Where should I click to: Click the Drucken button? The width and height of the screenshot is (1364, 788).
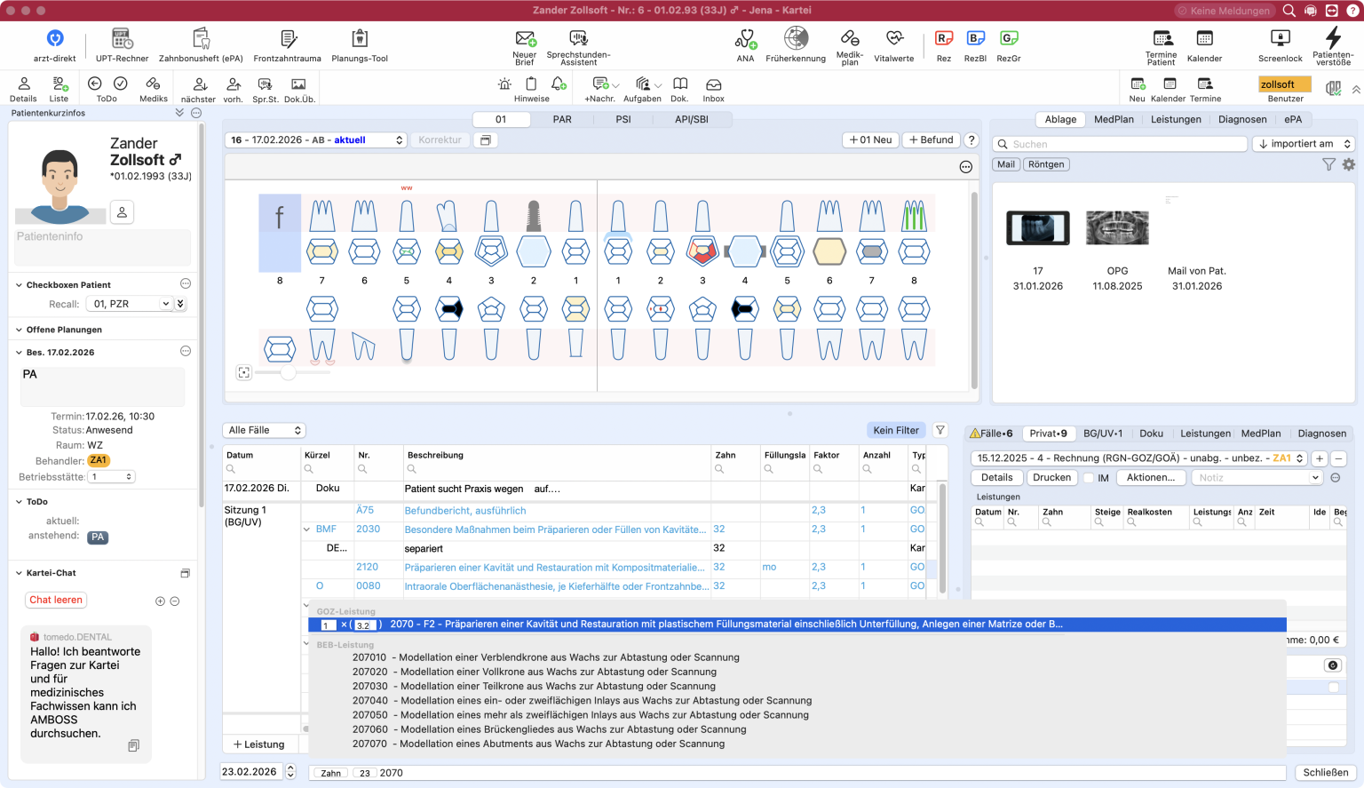[x=1051, y=478]
